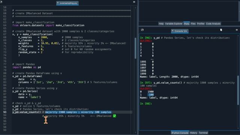The image size is (240, 135).
Task: Click line number 64 in the gutter
Action: [x=5, y=25]
